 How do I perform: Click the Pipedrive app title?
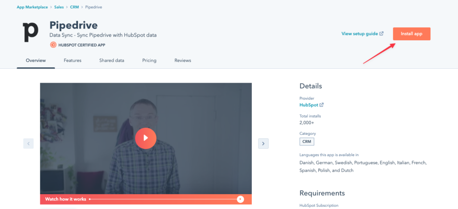click(x=73, y=25)
